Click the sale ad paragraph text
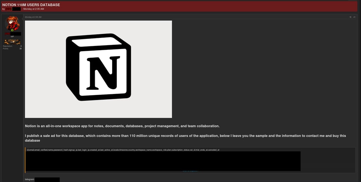The height and width of the screenshot is (182, 361). 185,138
